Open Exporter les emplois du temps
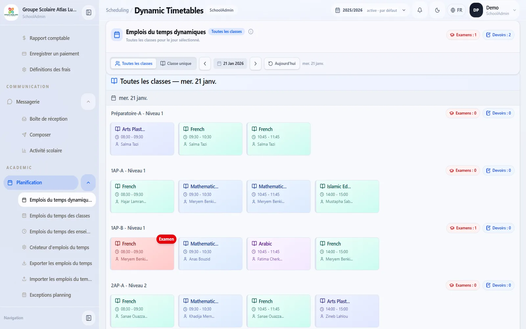Image resolution: width=526 pixels, height=329 pixels. click(x=57, y=263)
